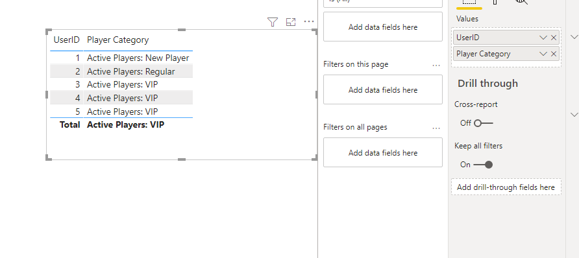The height and width of the screenshot is (258, 579).
Task: Click the Filters on all pages heading
Action: pyautogui.click(x=355, y=127)
